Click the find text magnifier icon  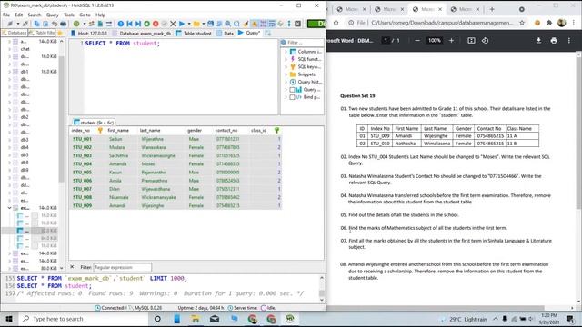click(228, 24)
